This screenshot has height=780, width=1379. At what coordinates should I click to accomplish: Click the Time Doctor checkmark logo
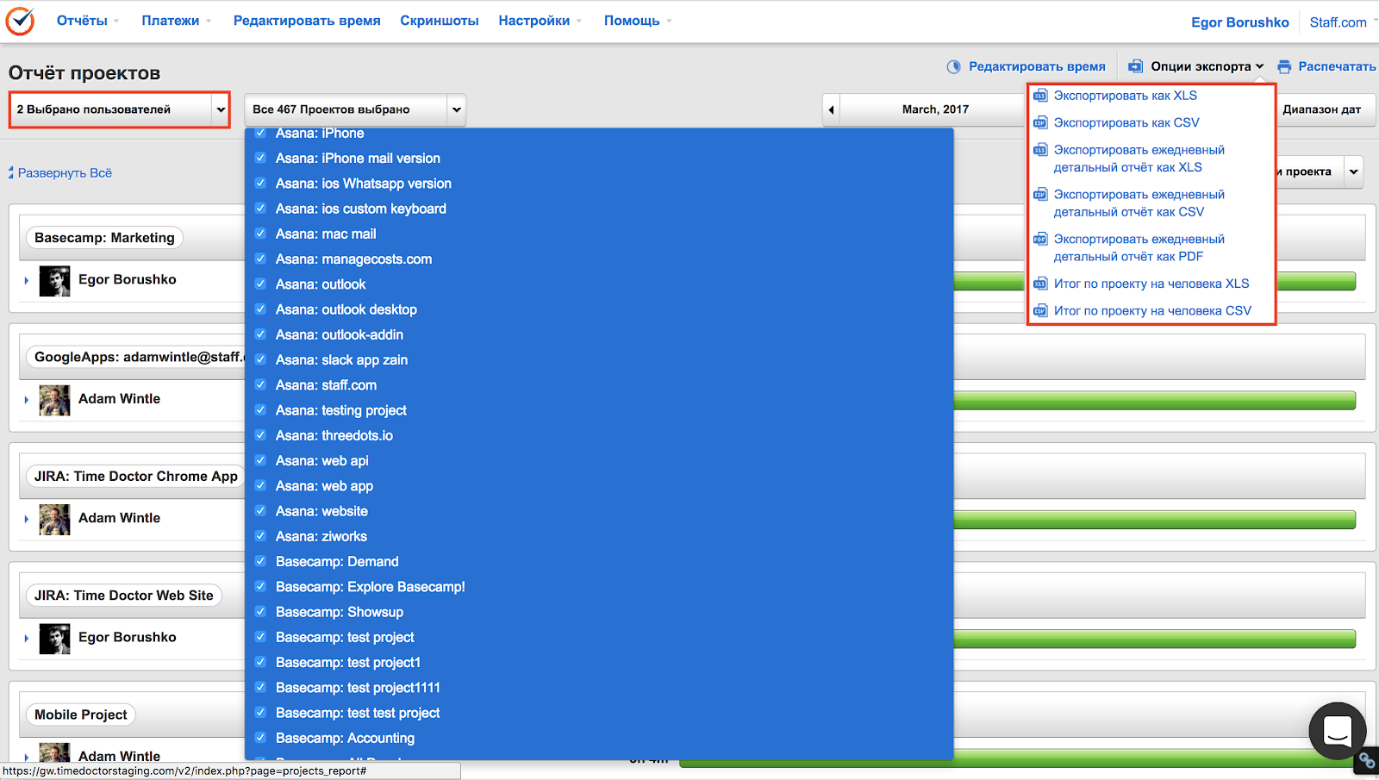20,21
